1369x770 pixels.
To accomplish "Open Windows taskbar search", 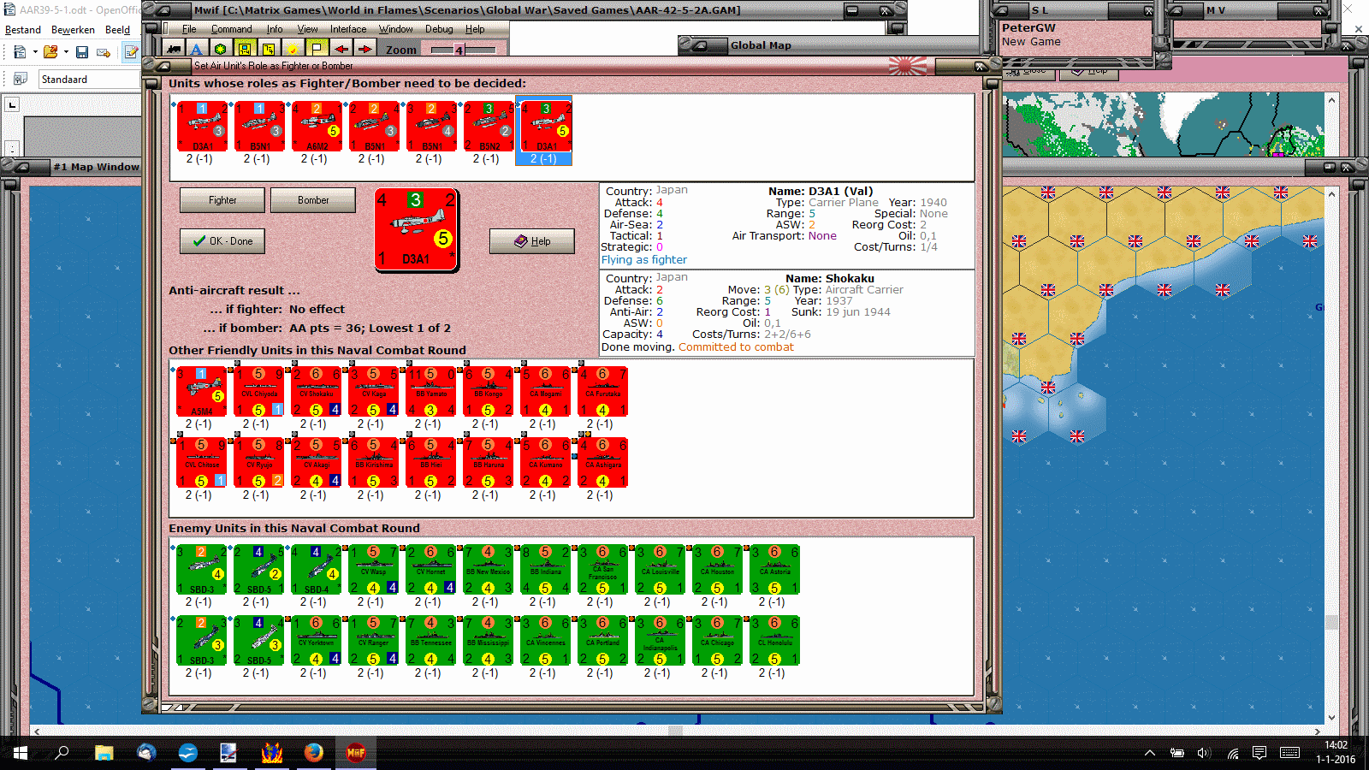I will (62, 753).
